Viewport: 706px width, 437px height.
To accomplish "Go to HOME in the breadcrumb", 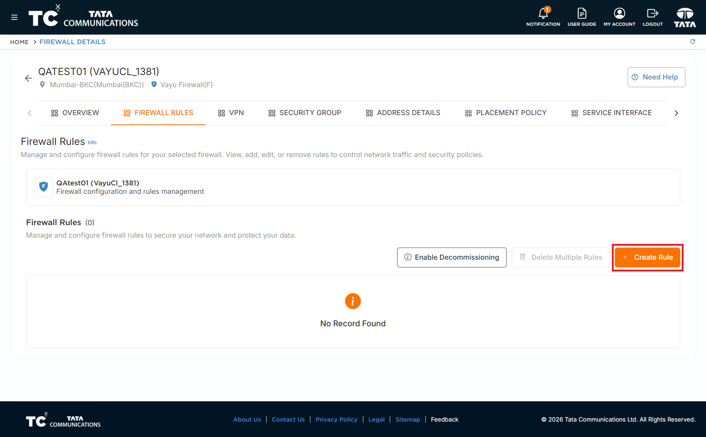I will click(x=19, y=42).
